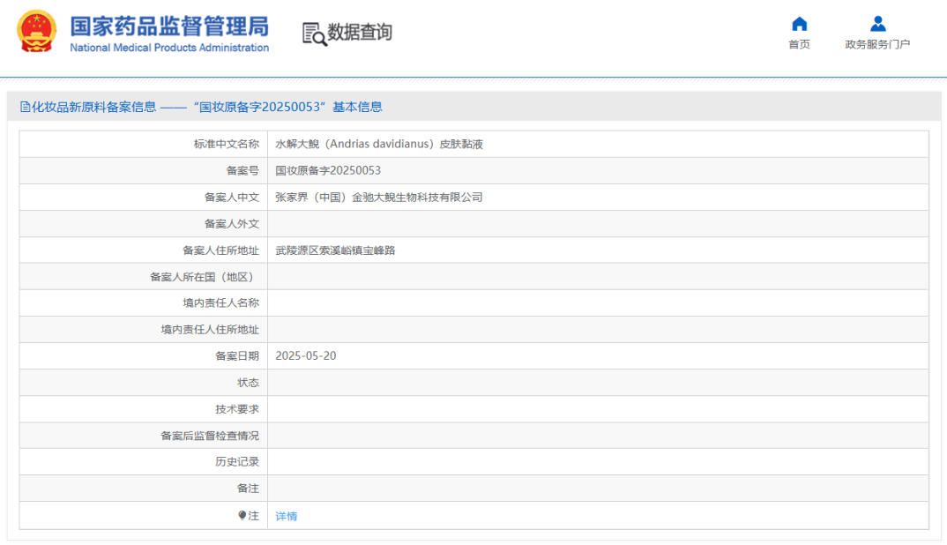Click National Medical Products Administration text
Image resolution: width=947 pixels, height=545 pixels.
point(169,48)
